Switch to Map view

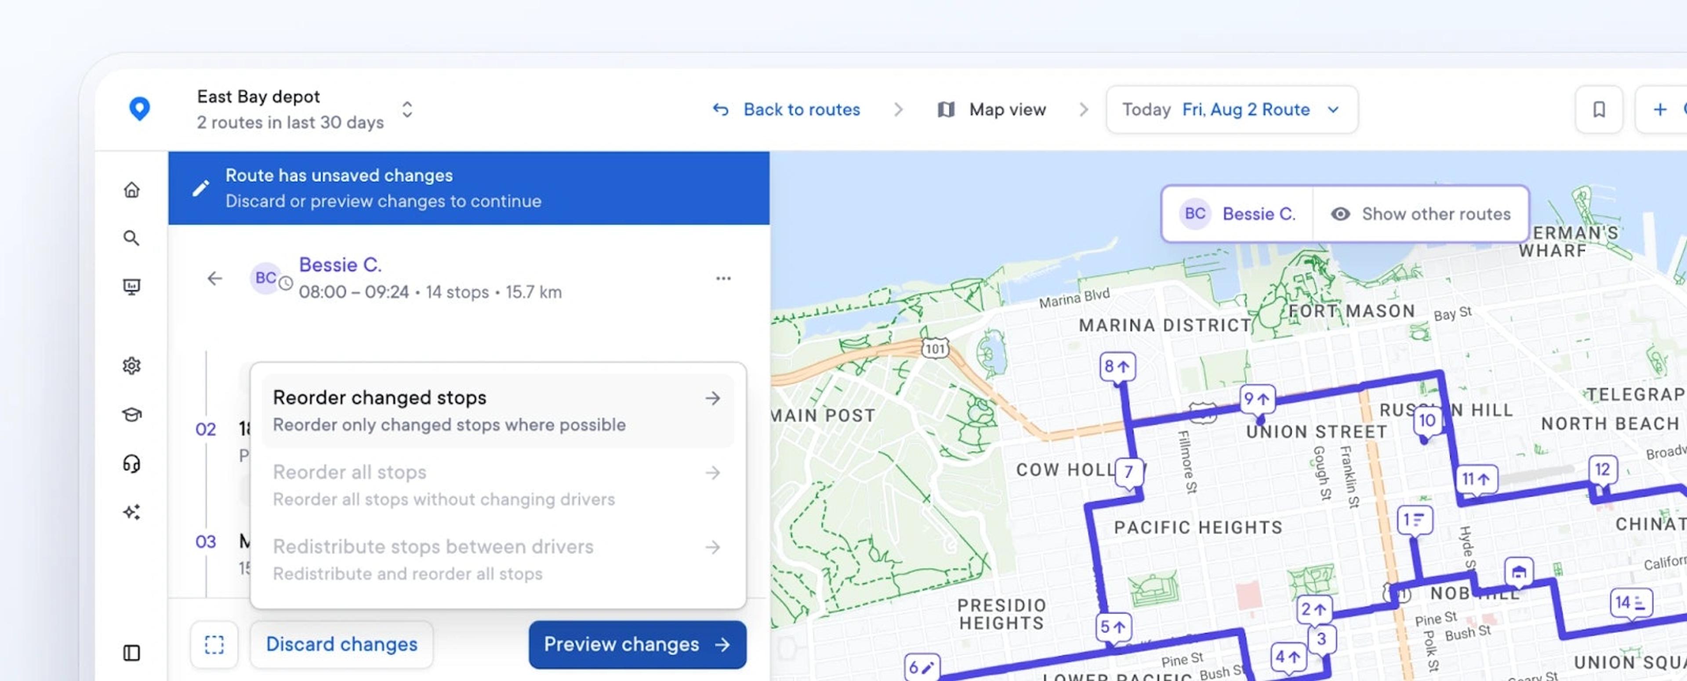991,109
